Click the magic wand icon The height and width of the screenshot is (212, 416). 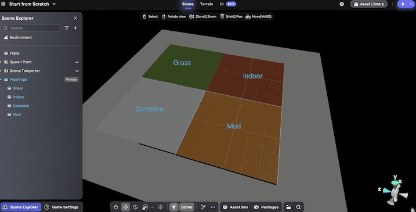point(203,207)
